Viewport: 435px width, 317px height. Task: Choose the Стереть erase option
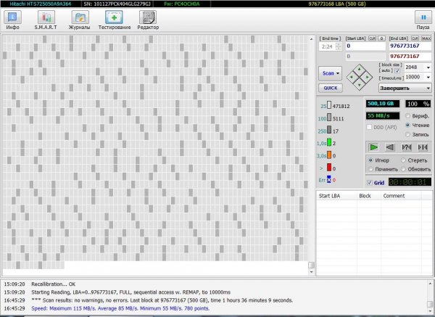pos(403,160)
